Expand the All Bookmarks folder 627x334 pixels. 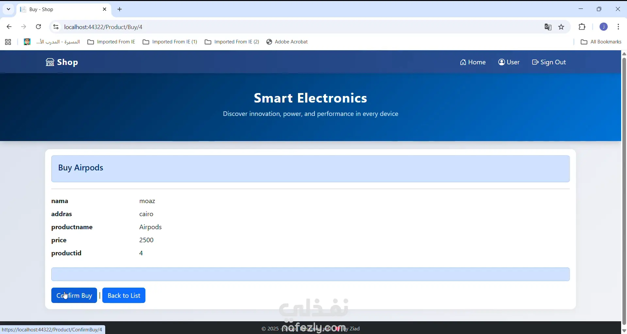click(601, 42)
